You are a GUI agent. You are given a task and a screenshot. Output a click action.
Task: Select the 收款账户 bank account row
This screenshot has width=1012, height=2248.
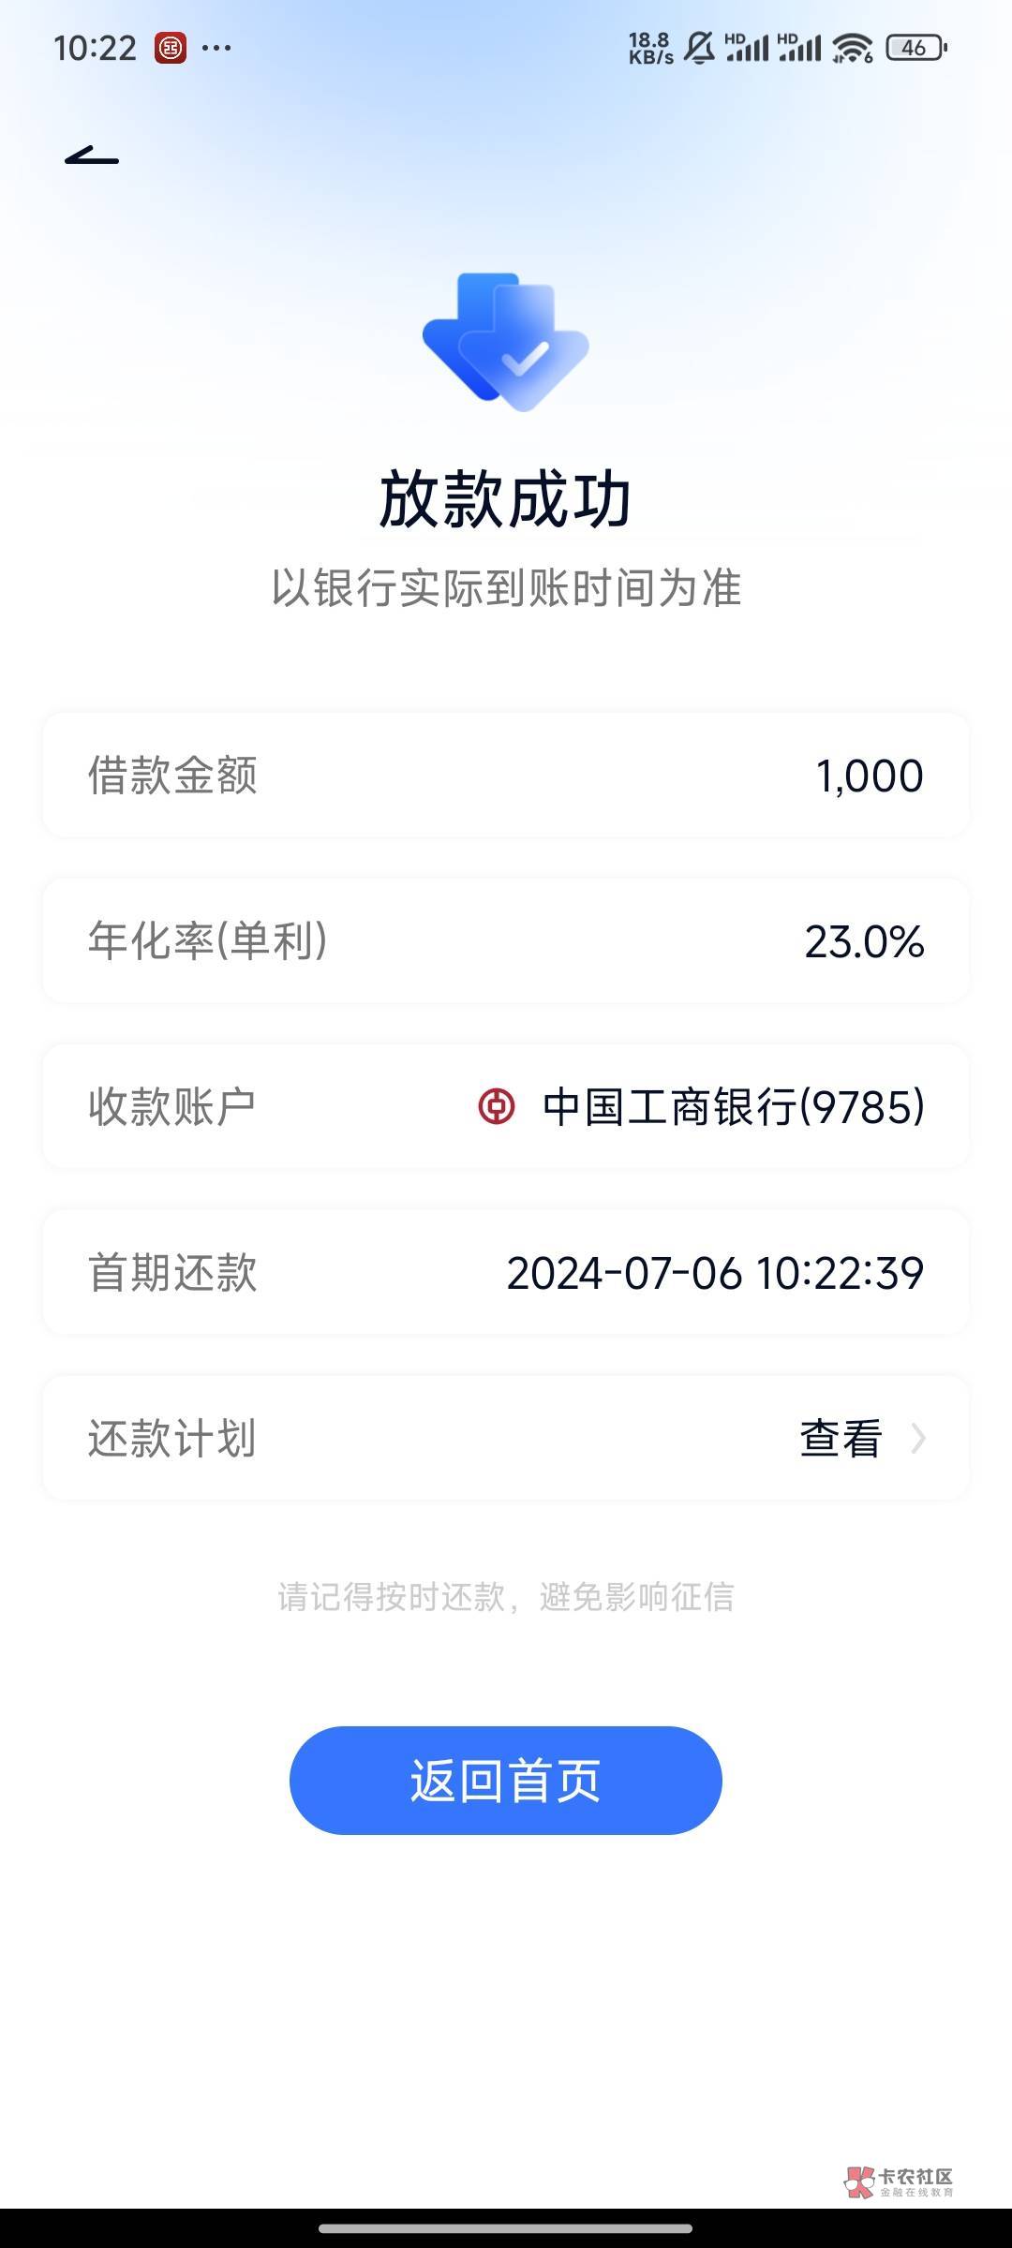[x=506, y=1106]
